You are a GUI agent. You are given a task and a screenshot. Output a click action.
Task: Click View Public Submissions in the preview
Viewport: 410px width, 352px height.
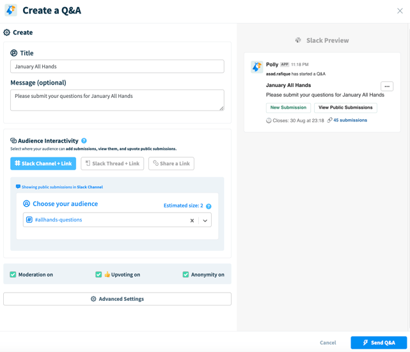[x=345, y=108]
